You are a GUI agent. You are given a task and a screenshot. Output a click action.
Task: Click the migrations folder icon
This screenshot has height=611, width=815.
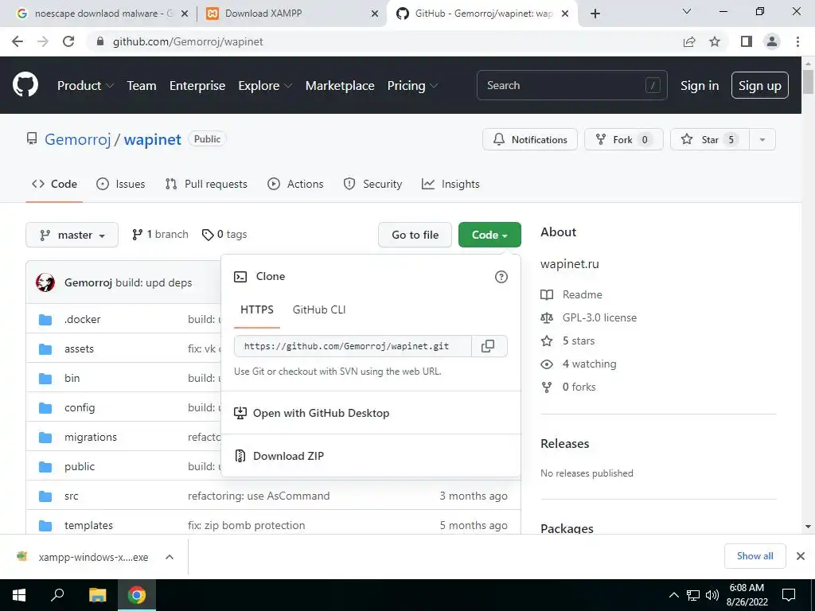coord(45,438)
